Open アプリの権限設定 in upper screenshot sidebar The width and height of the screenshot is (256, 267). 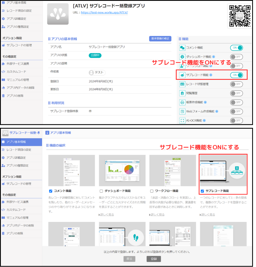tap(22, 27)
